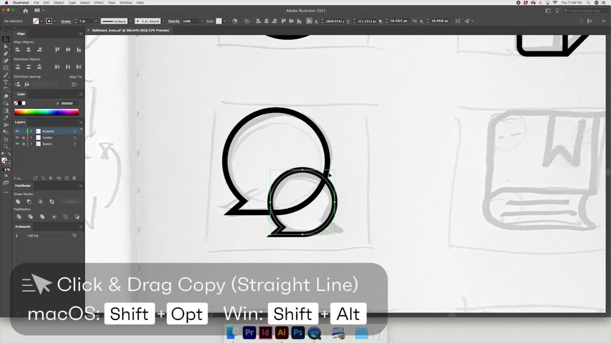Open the Effect menu

click(99, 2)
